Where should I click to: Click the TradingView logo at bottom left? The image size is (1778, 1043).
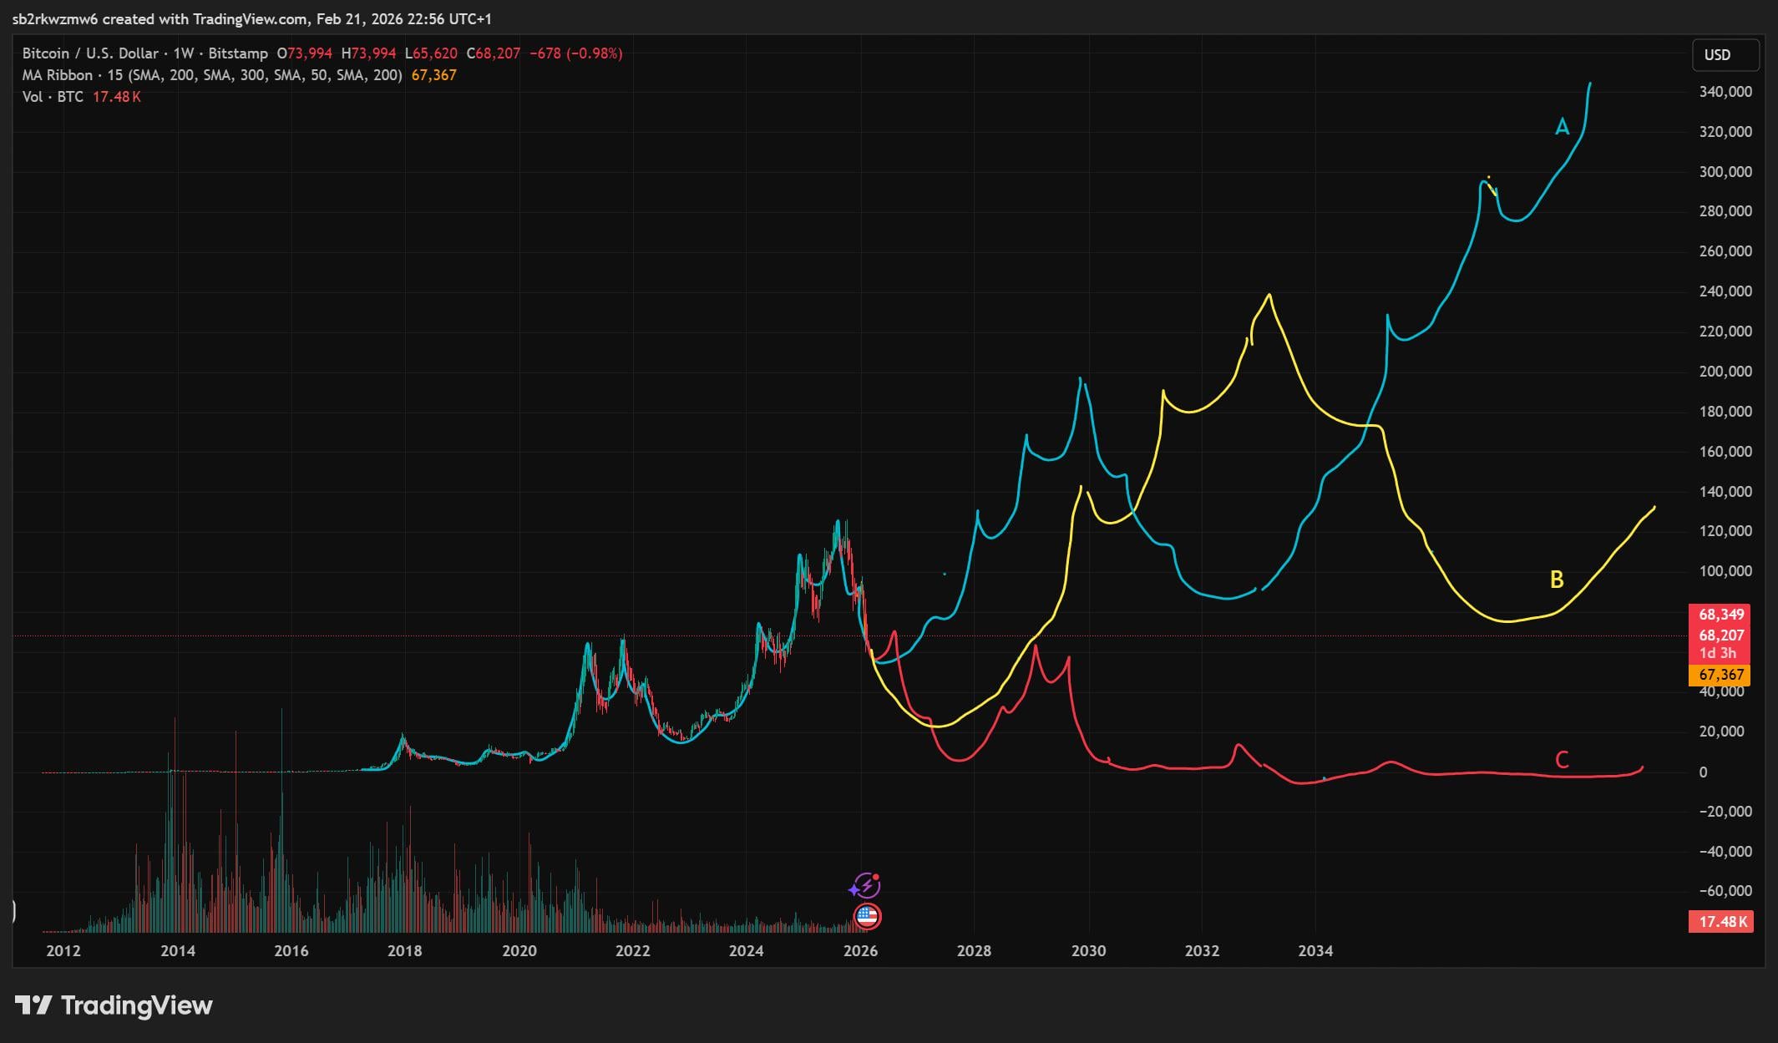[x=114, y=1005]
